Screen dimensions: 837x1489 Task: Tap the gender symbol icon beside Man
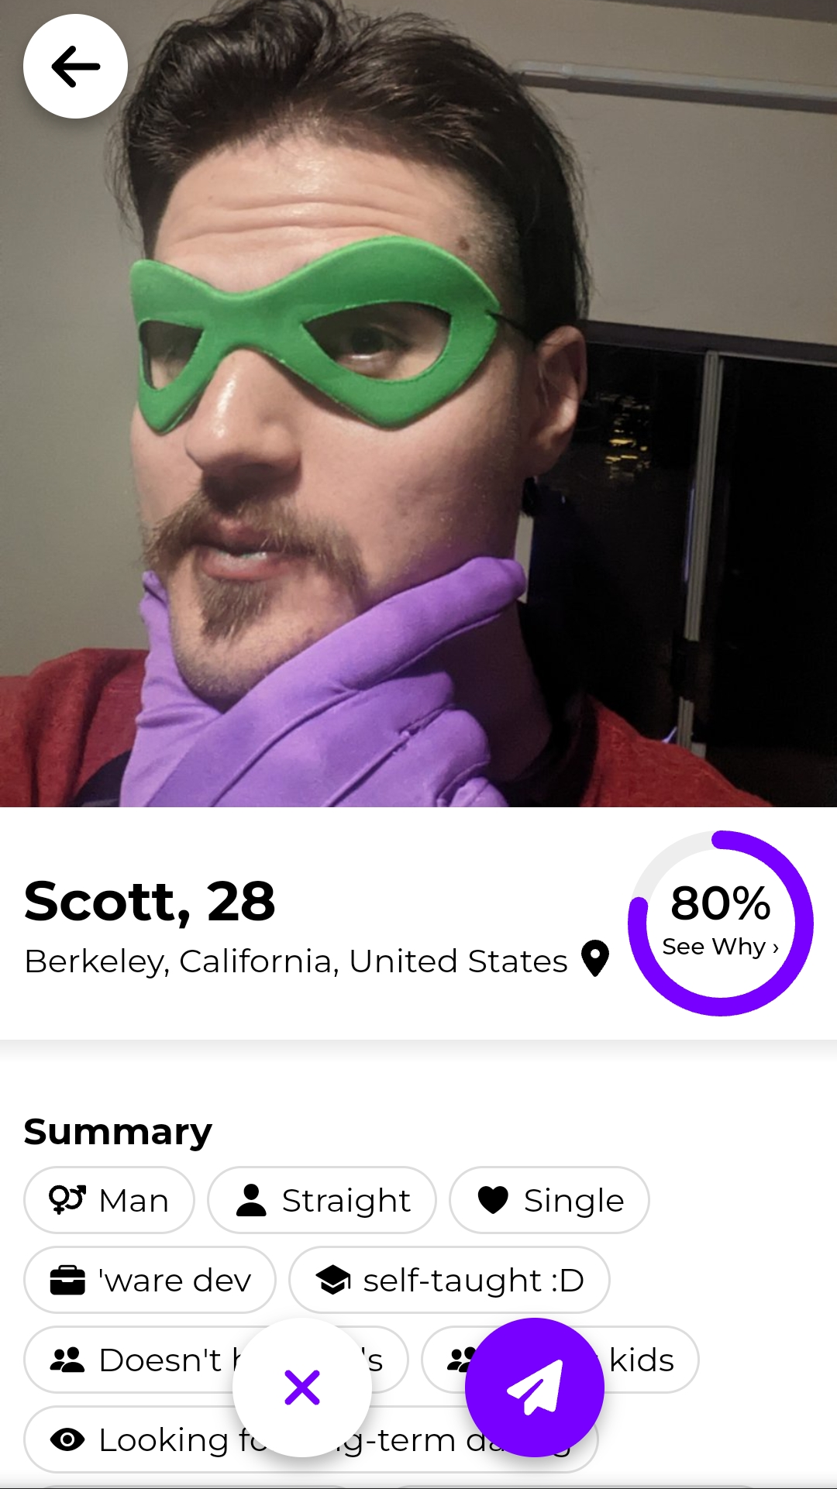[x=67, y=1199]
